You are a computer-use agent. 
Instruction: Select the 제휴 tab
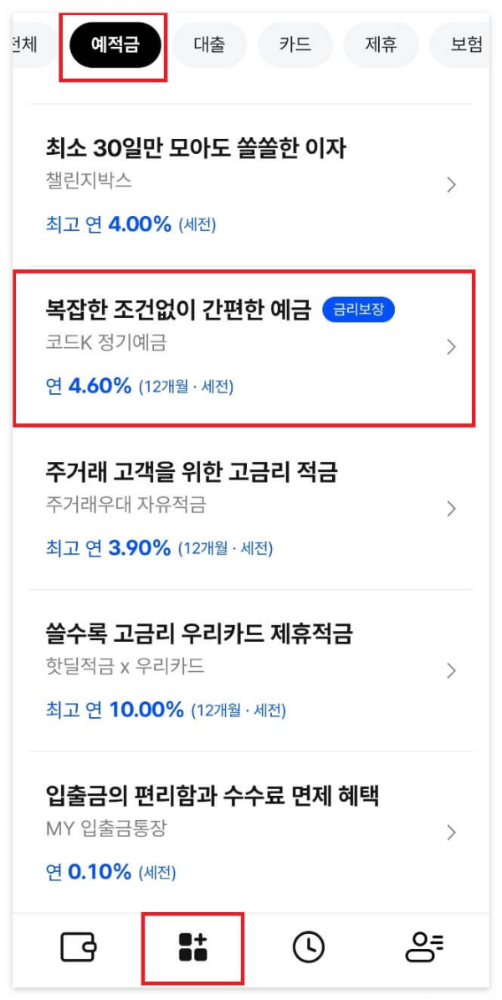(382, 45)
